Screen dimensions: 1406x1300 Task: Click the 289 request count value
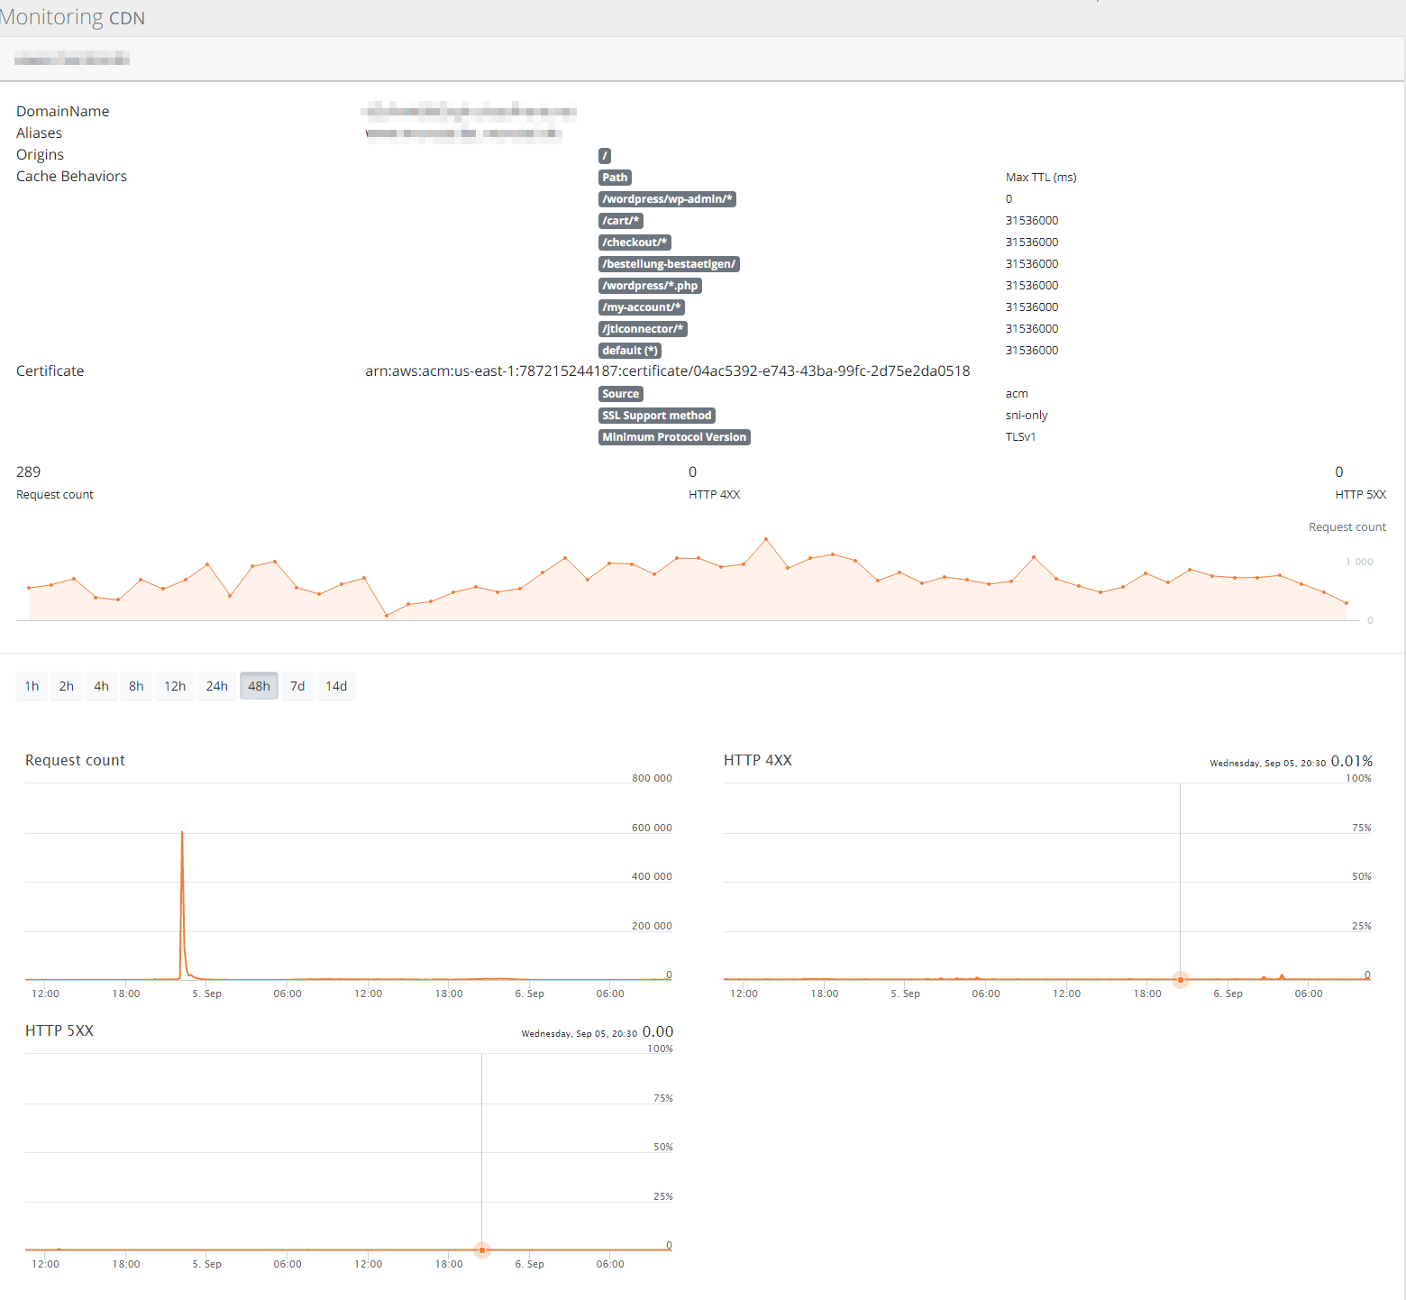click(28, 472)
